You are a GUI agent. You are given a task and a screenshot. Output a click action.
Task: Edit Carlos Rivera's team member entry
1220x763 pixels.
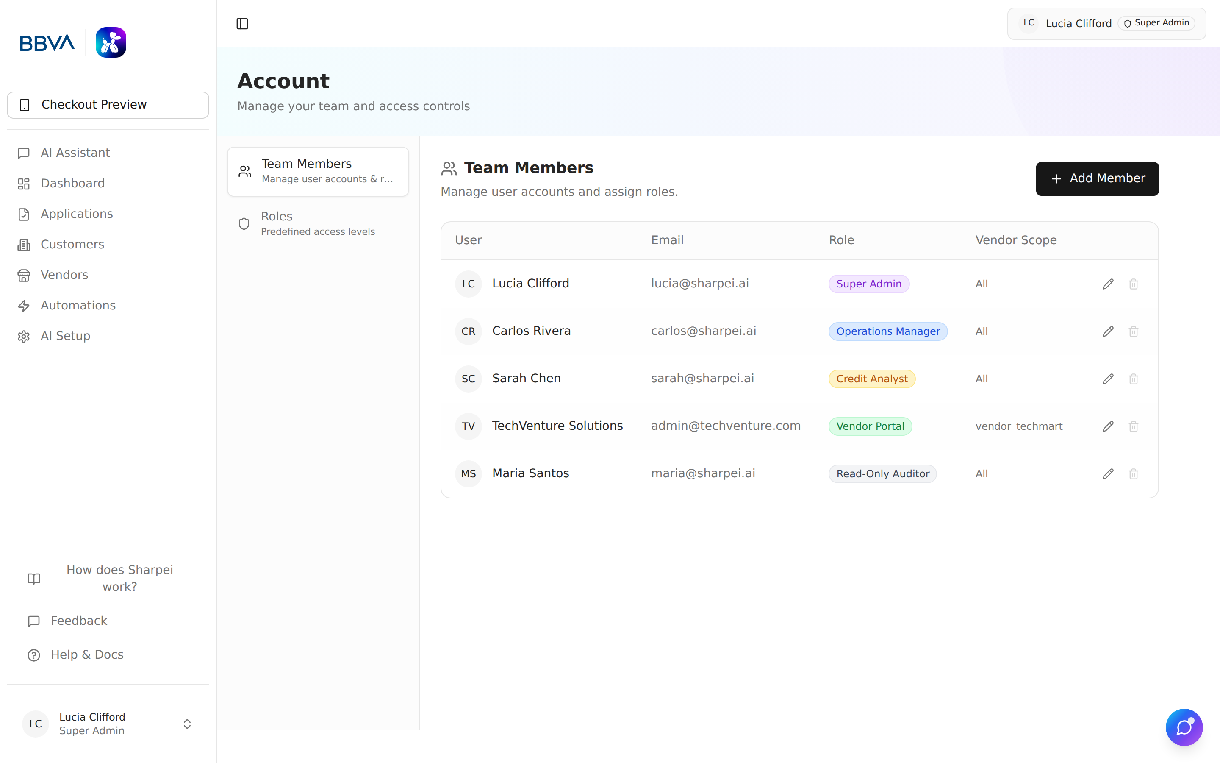click(1108, 331)
